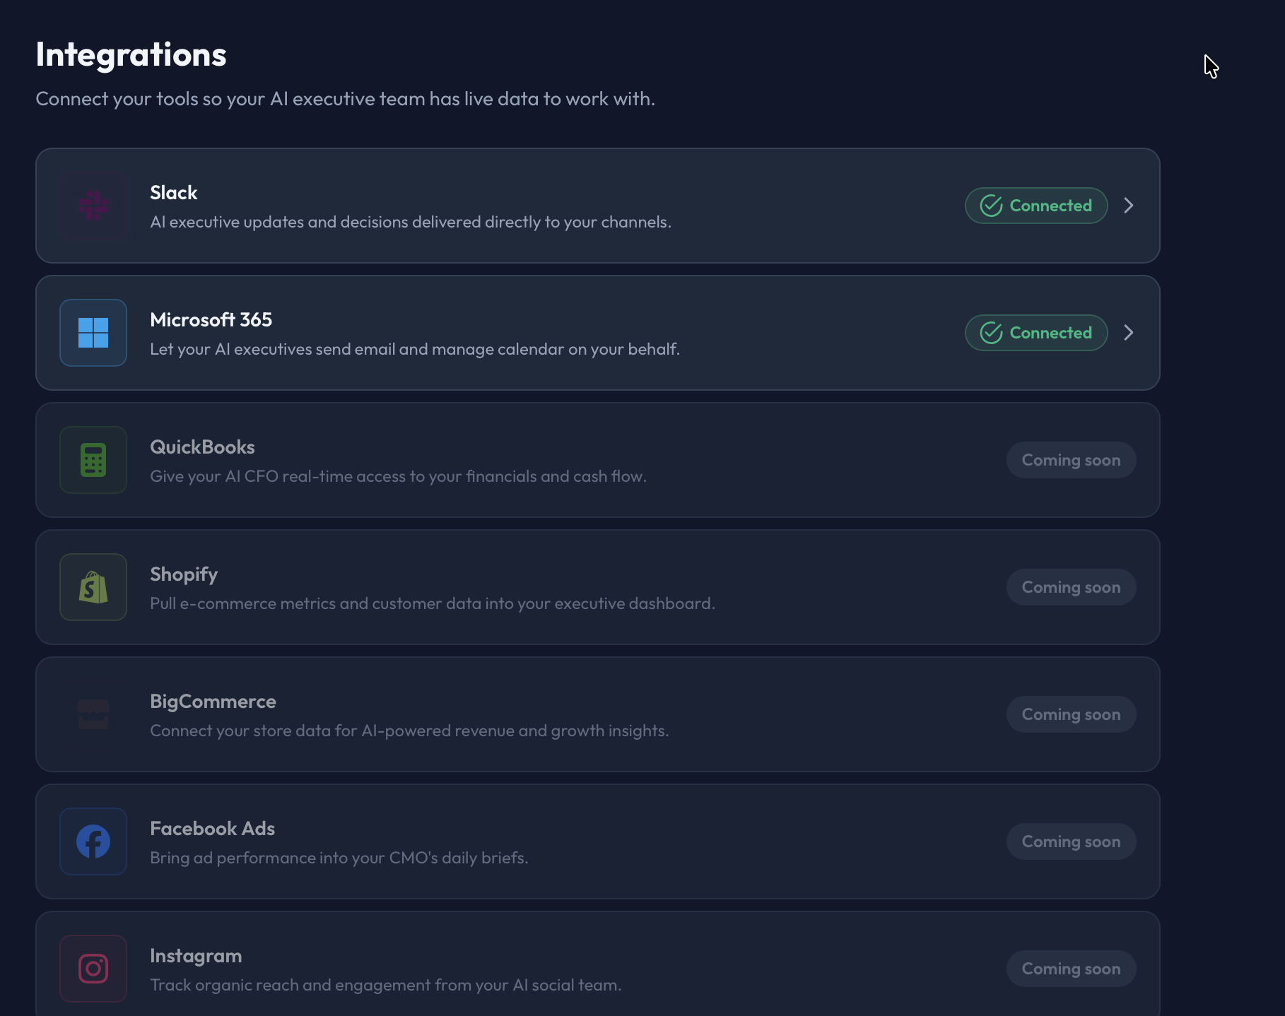Expand the Microsoft 365 integration details
This screenshot has width=1285, height=1016.
[x=1129, y=333]
